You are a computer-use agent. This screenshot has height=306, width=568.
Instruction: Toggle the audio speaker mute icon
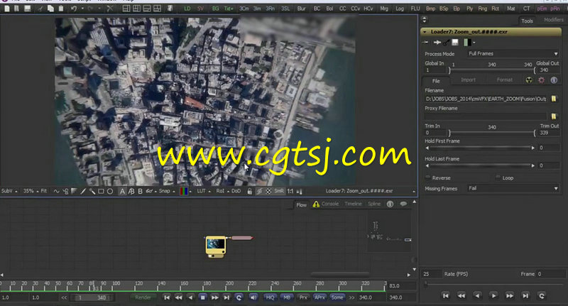pyautogui.click(x=253, y=297)
